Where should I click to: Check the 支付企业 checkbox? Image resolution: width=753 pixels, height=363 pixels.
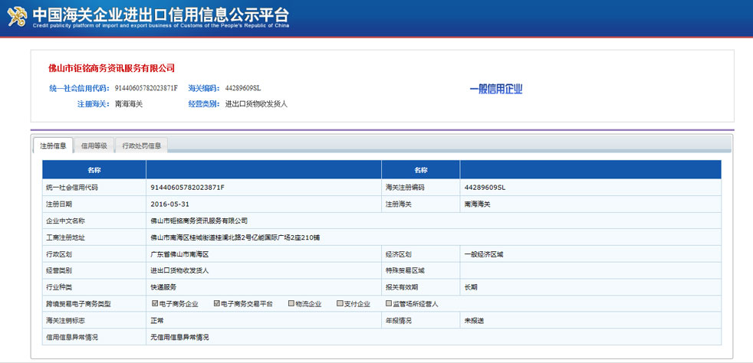pyautogui.click(x=340, y=303)
